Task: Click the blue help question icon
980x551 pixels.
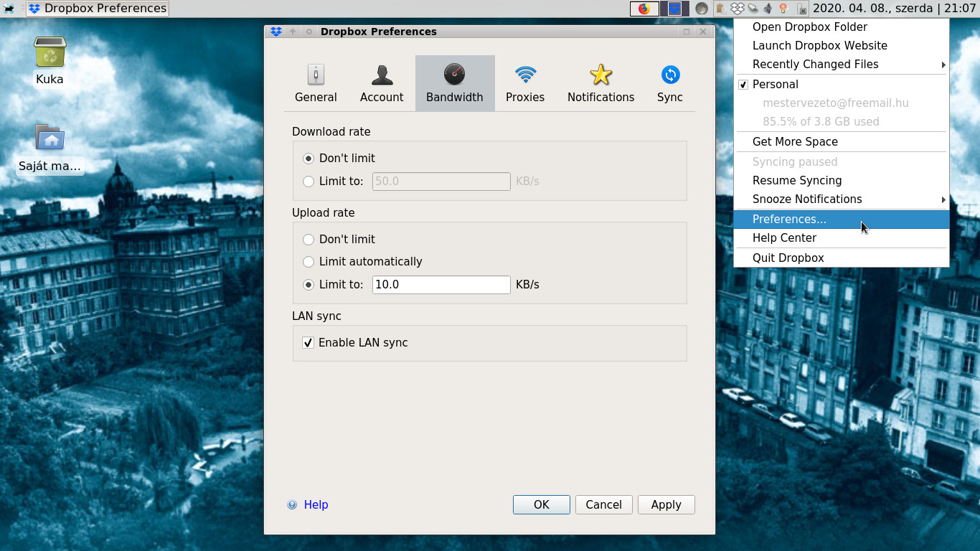Action: point(292,505)
